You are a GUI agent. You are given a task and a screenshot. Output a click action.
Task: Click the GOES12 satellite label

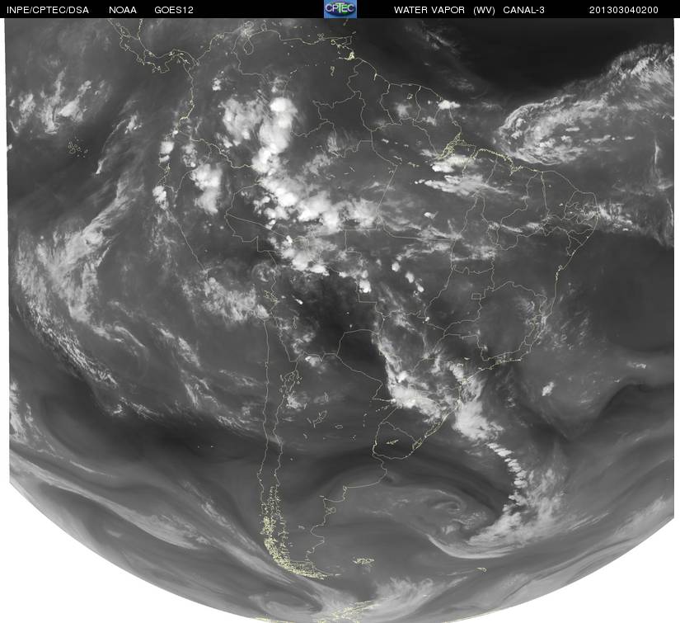click(x=174, y=10)
